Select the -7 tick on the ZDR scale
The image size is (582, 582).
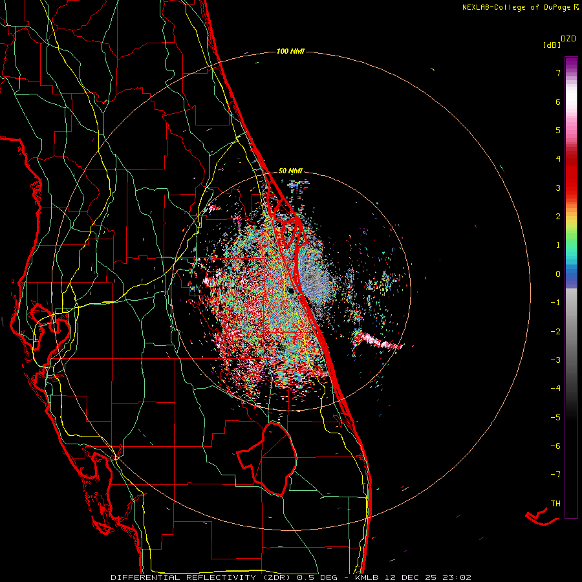pyautogui.click(x=555, y=475)
